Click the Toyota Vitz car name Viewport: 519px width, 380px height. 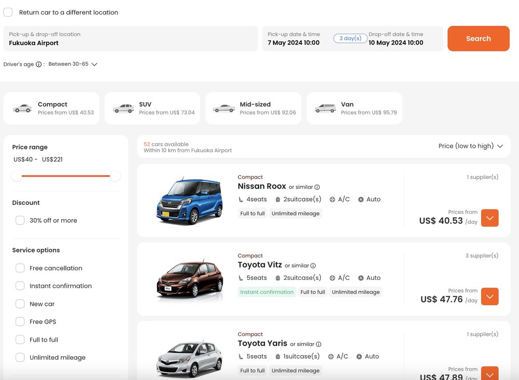(260, 265)
